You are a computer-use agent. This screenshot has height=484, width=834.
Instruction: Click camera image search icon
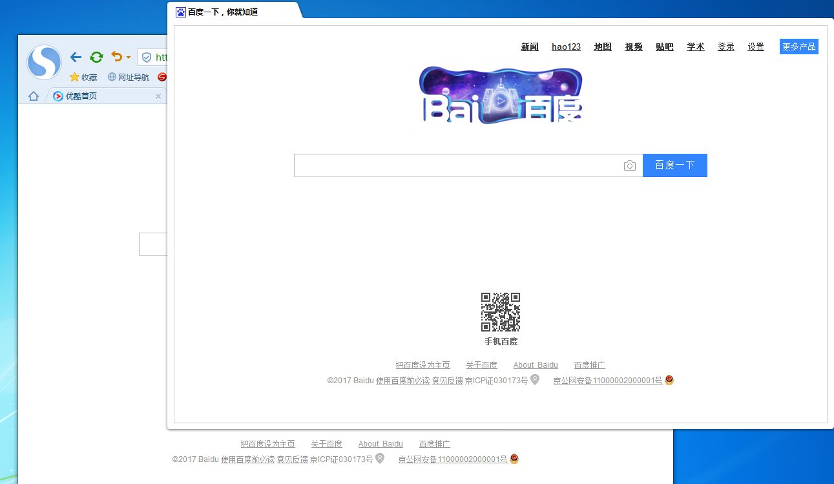(629, 165)
